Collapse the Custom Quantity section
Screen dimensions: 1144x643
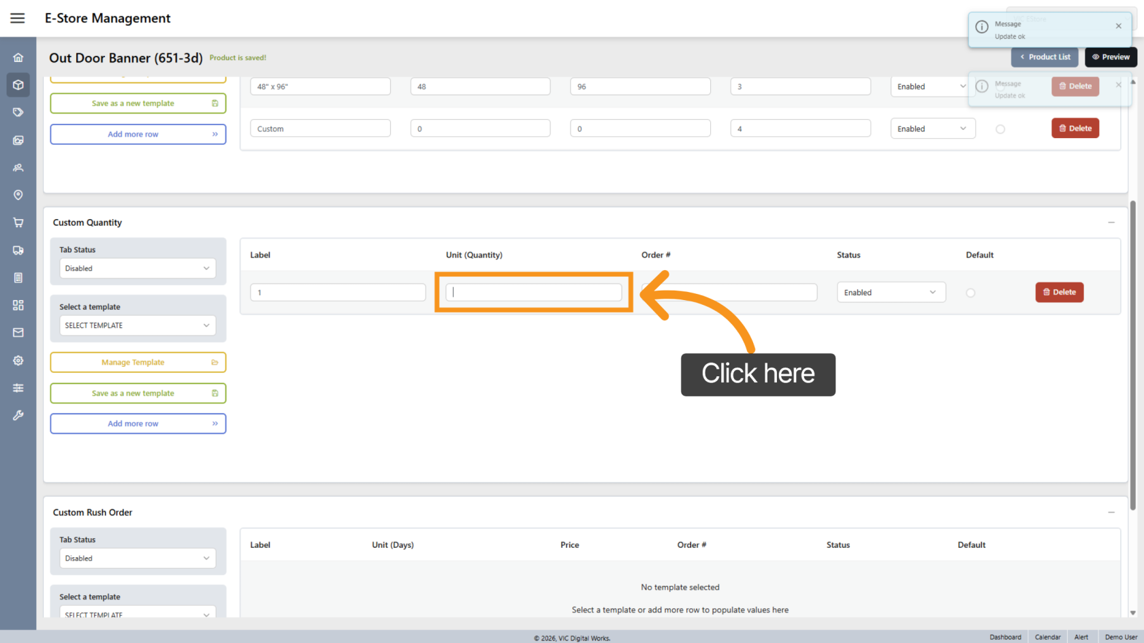tap(1111, 222)
